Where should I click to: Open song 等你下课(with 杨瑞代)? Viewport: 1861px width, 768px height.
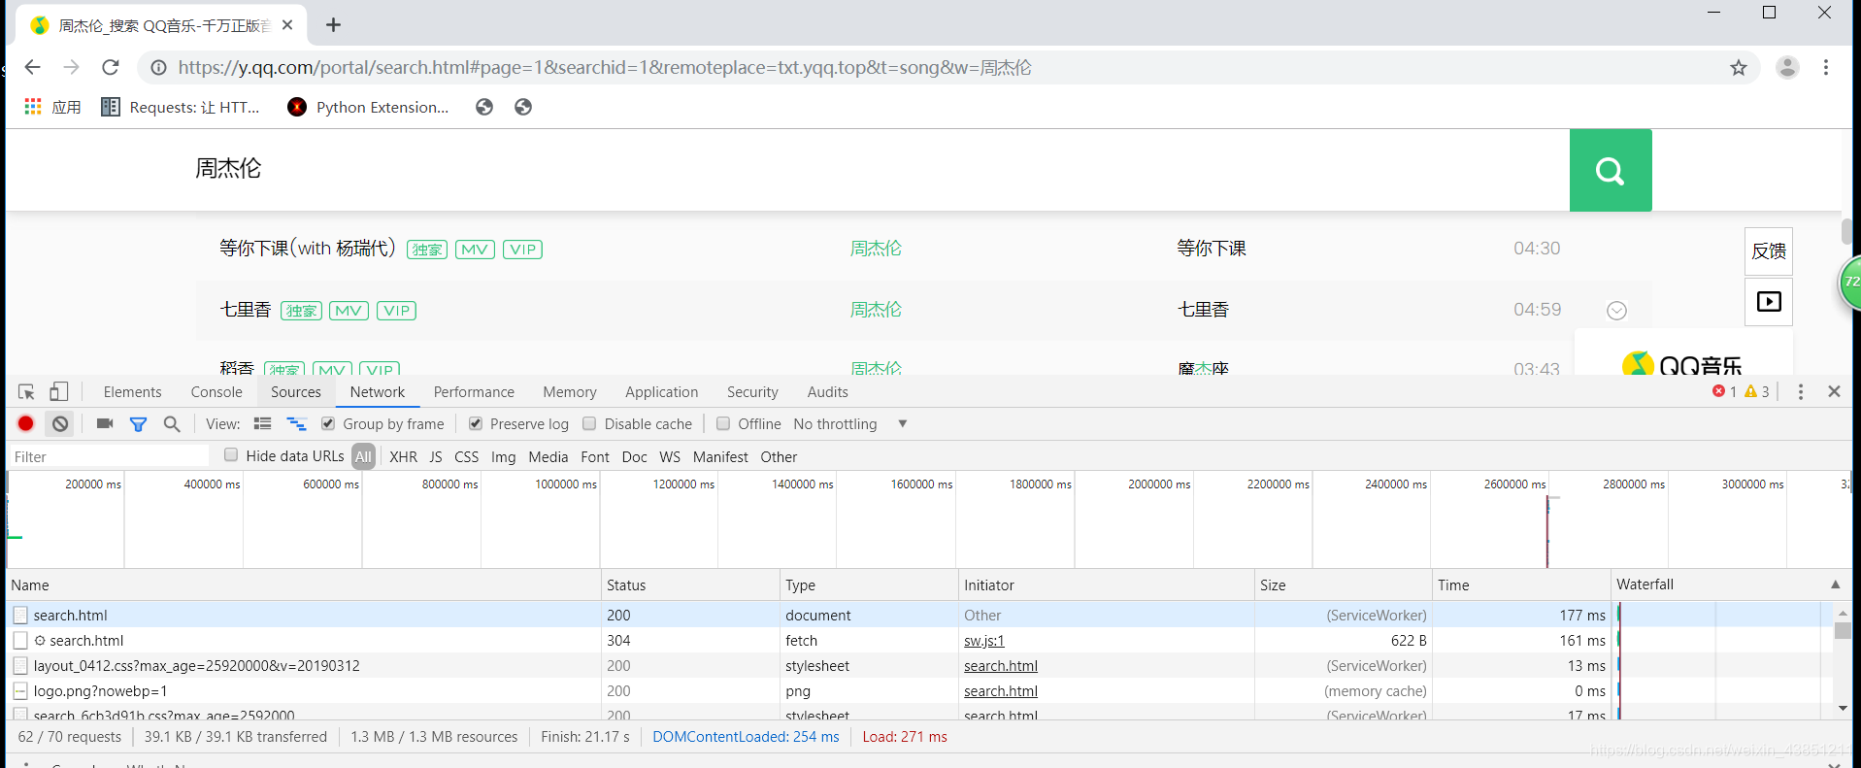click(x=307, y=249)
